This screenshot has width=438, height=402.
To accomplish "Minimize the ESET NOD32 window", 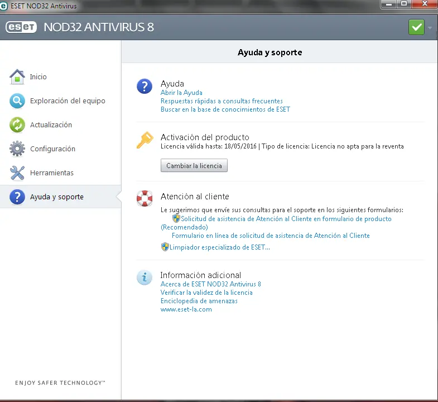I will (x=389, y=4).
